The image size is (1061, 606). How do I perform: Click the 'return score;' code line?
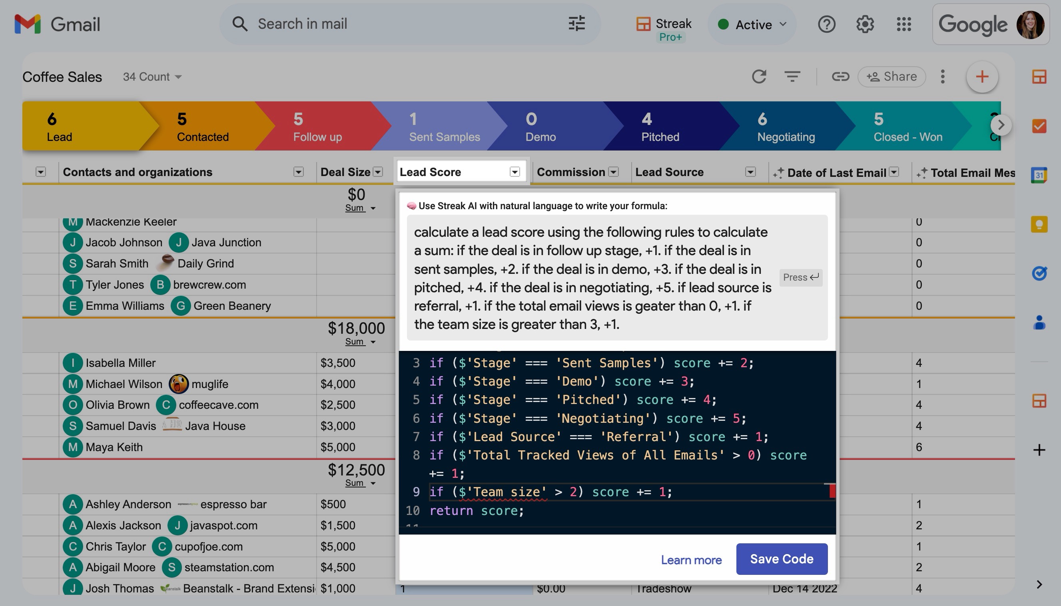477,511
